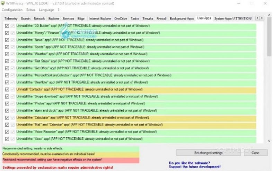Switch to the Background-Apps tab

[x=182, y=18]
